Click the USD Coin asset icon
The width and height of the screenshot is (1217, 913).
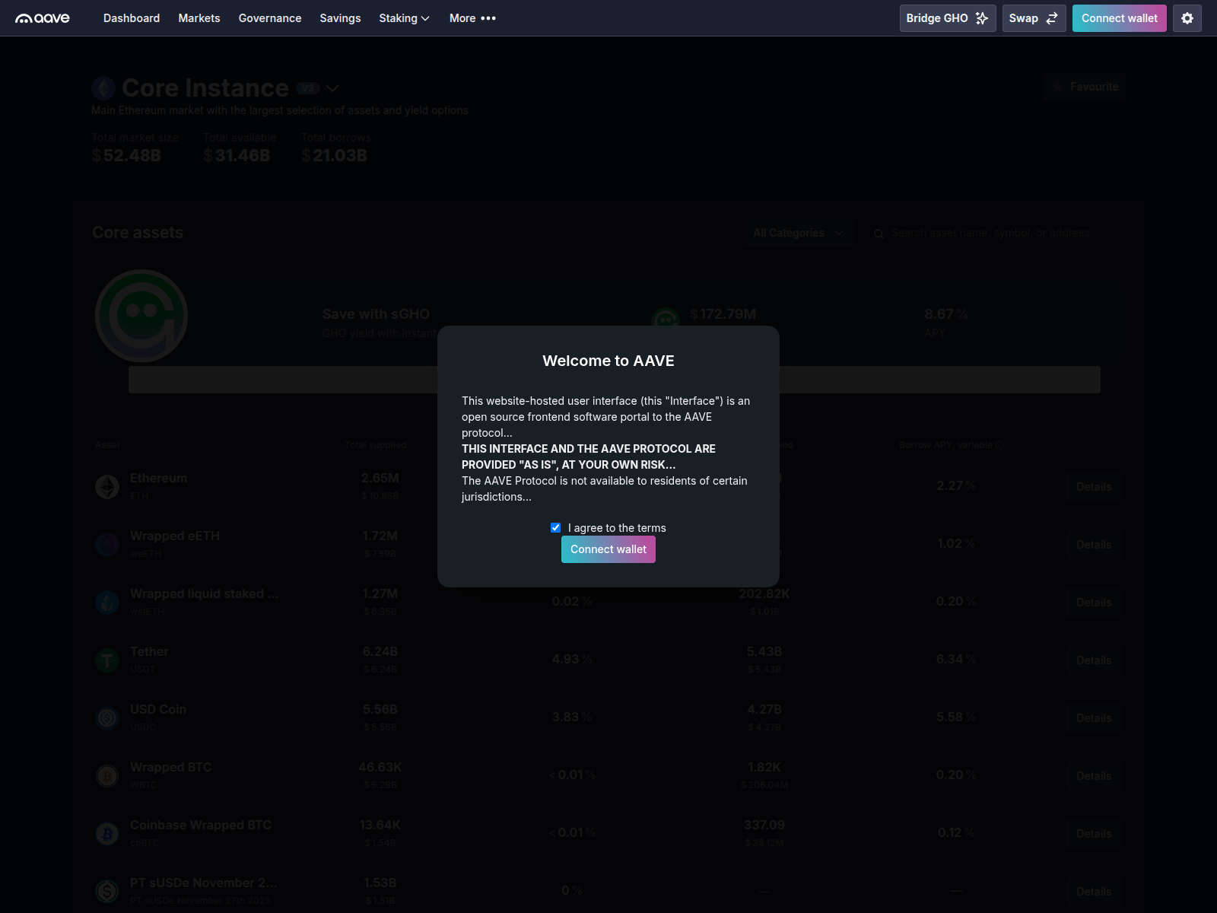click(106, 717)
